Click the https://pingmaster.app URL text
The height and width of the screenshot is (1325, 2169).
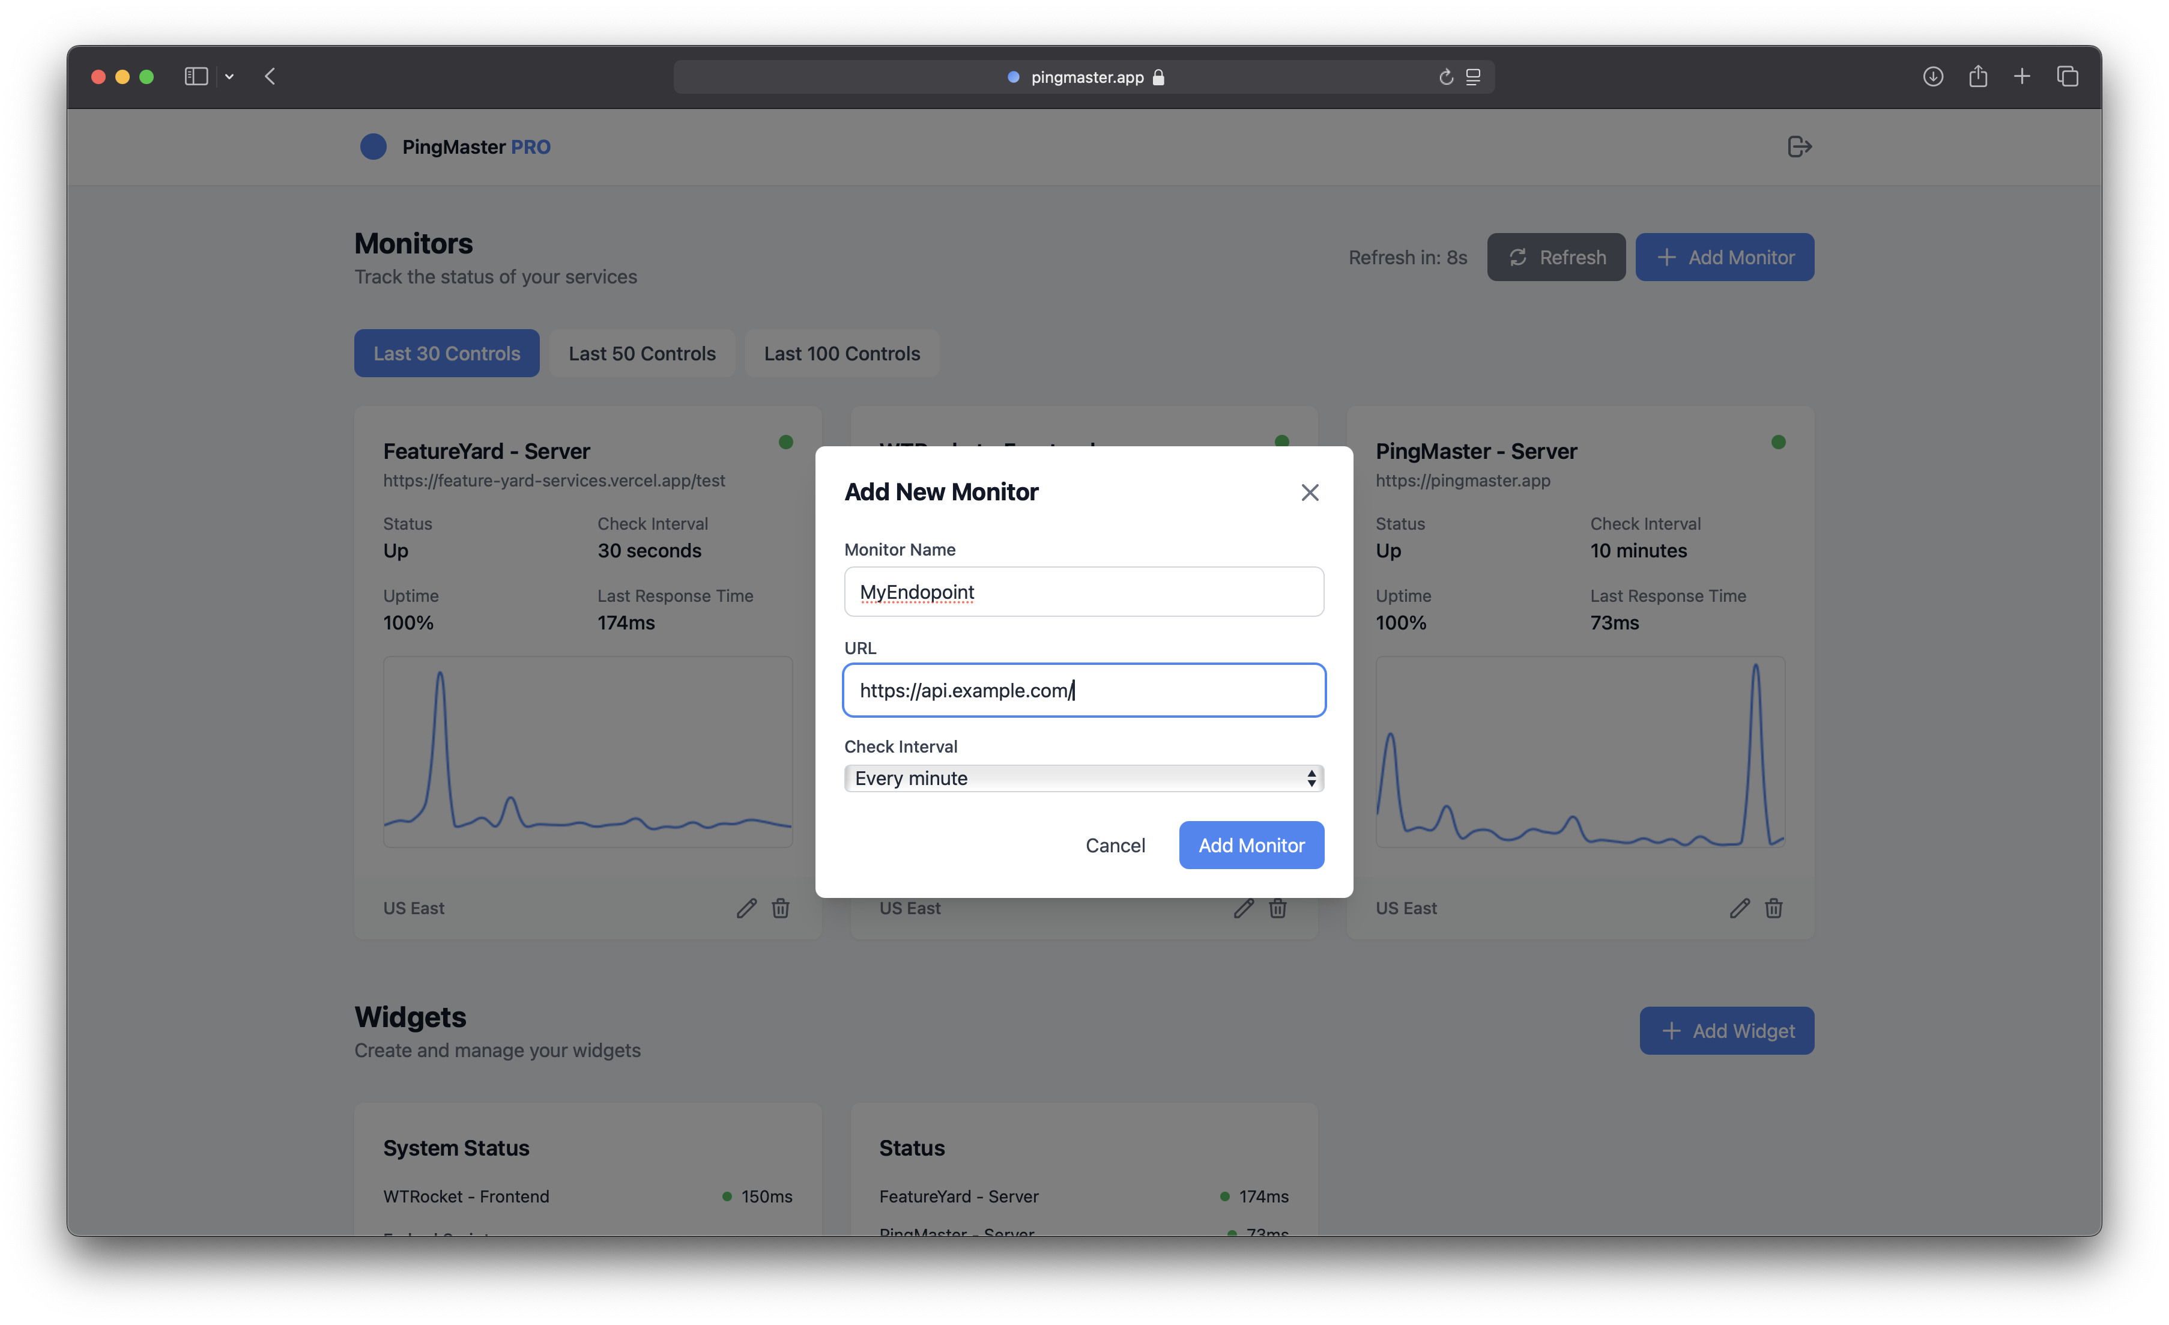1463,481
